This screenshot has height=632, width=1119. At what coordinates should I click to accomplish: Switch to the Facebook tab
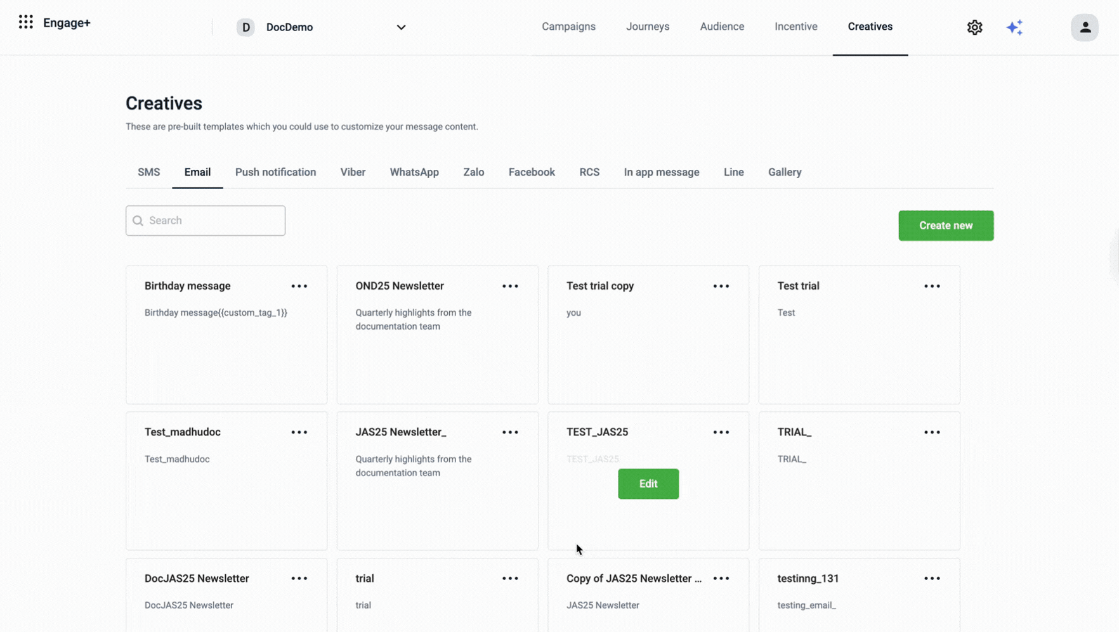[x=532, y=172]
